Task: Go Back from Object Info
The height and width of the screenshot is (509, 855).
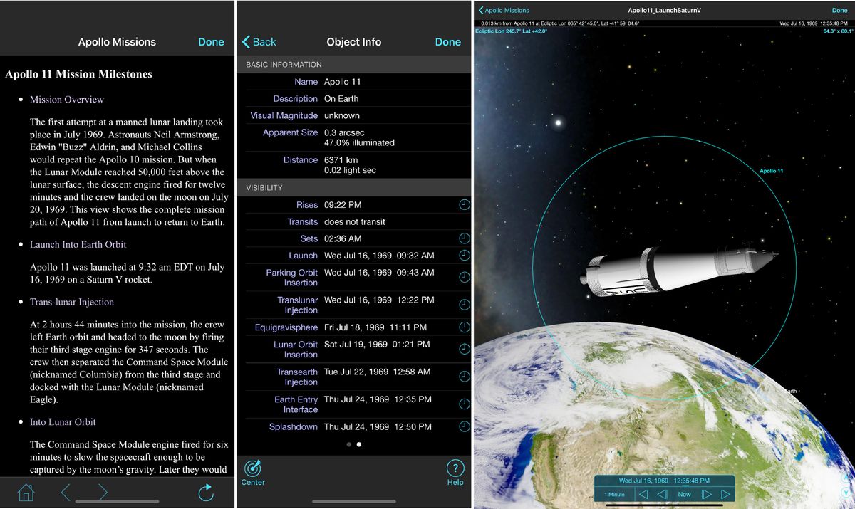Action: coord(259,42)
